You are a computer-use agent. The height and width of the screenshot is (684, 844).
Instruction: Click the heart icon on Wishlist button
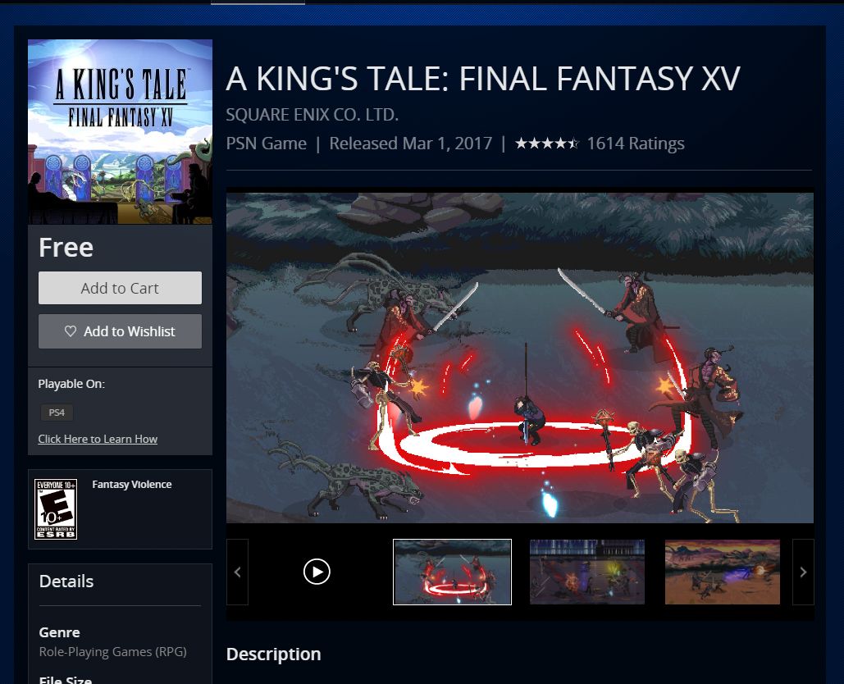coord(71,331)
